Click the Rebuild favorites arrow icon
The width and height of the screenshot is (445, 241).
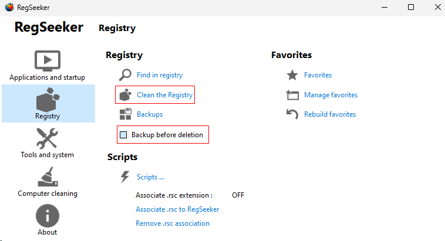(292, 114)
